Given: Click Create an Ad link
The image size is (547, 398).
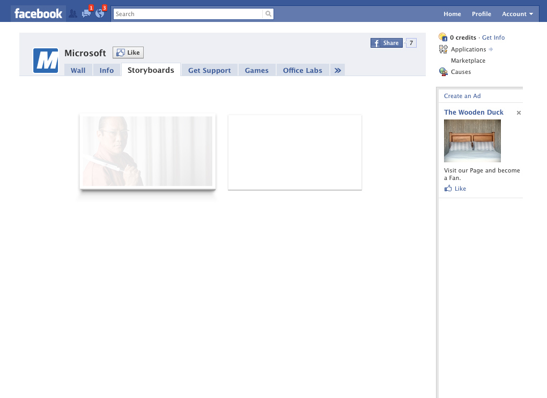Looking at the screenshot, I should 462,96.
